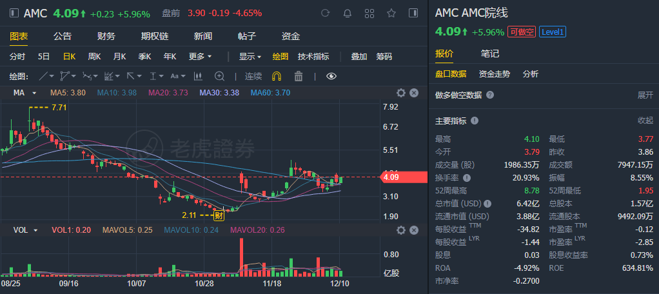Expand the 更多 timeframe dropdown

click(x=200, y=56)
